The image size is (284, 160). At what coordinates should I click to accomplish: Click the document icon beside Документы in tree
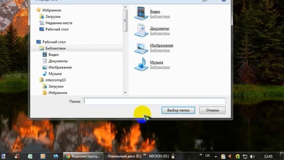click(44, 61)
